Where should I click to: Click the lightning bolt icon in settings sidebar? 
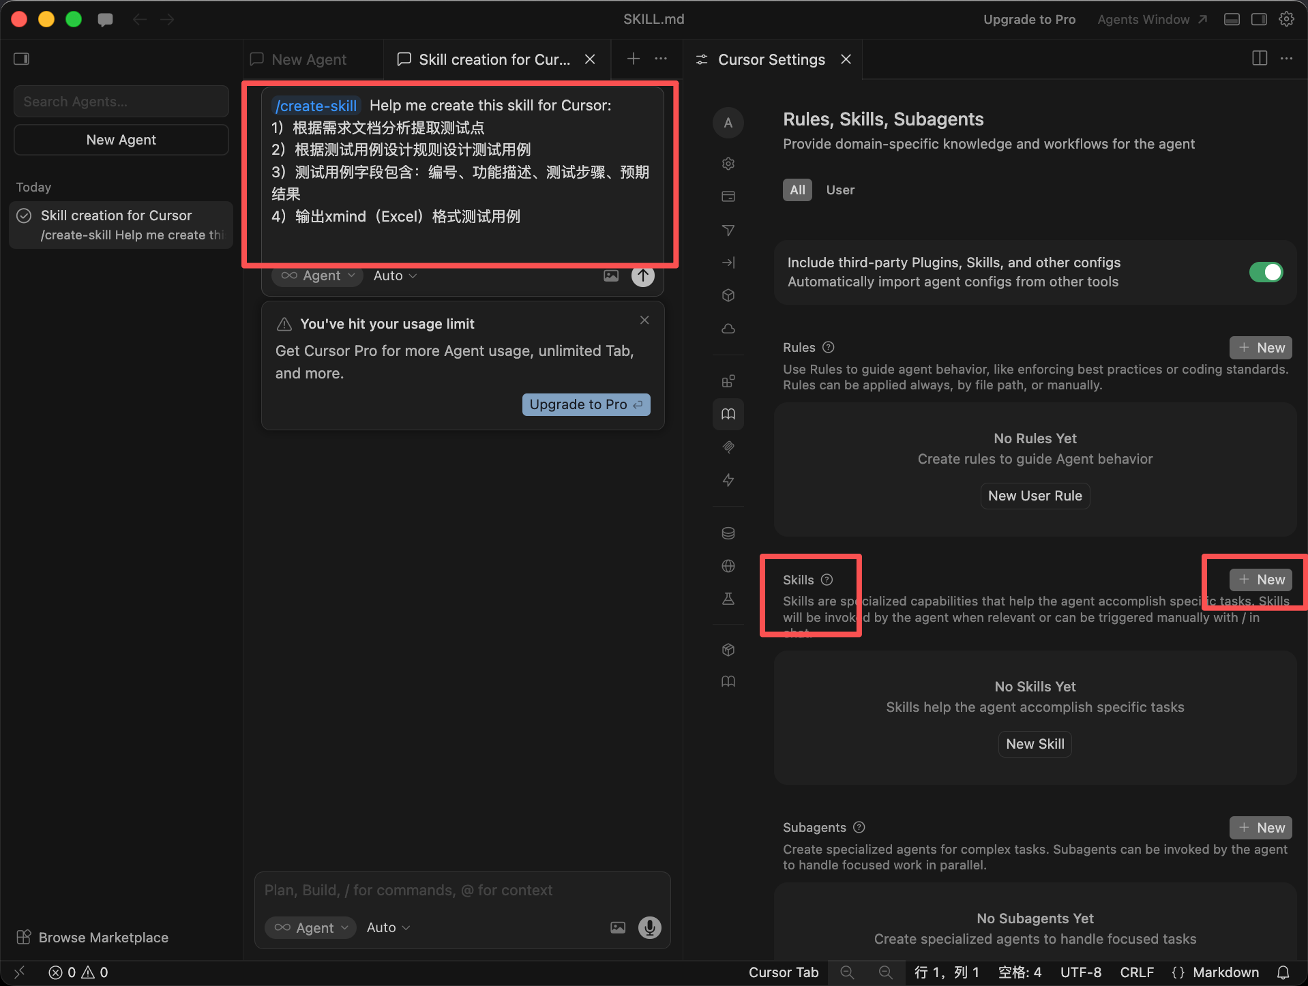728,480
